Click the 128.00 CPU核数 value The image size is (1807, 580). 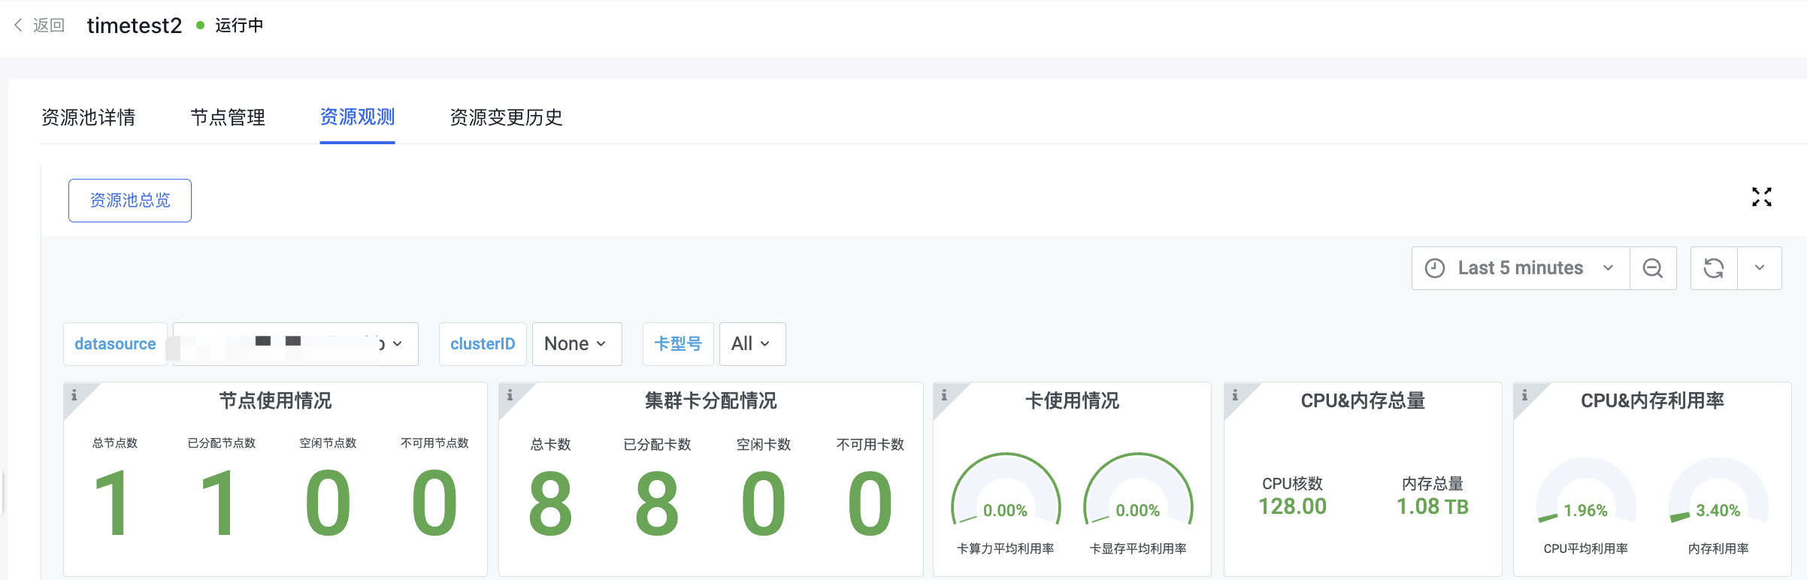tap(1293, 506)
